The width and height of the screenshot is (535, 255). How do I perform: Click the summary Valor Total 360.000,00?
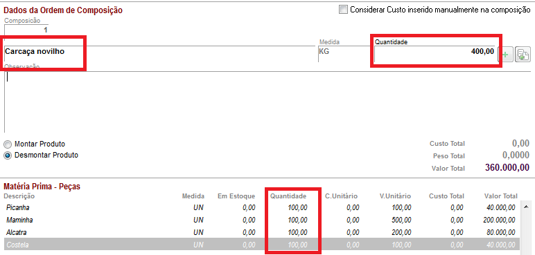click(507, 168)
